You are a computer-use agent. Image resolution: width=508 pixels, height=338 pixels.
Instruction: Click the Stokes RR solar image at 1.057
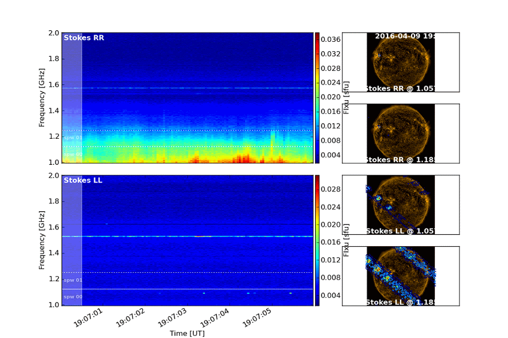(x=401, y=63)
